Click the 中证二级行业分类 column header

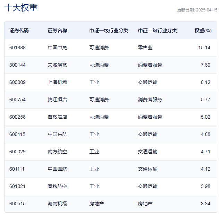pos(157,31)
